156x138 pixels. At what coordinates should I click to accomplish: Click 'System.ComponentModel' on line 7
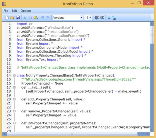click(x=46, y=48)
